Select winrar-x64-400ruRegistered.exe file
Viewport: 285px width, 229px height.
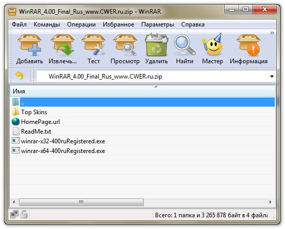point(63,151)
